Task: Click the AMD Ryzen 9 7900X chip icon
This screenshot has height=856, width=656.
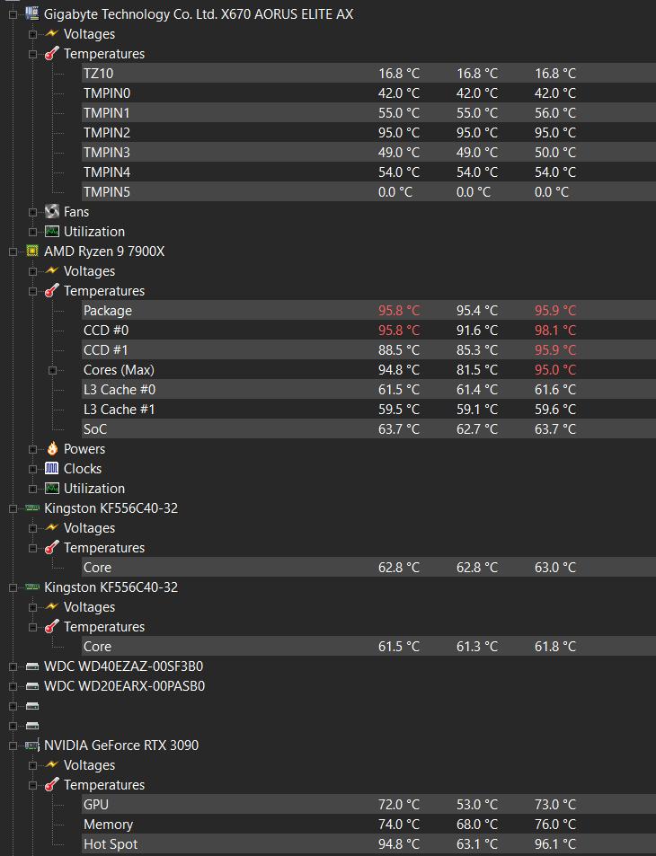Action: click(x=32, y=251)
